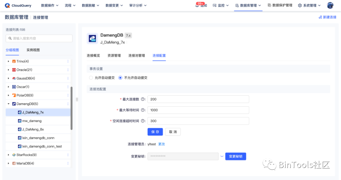Expand the Oracle(21) group
341x180 pixels.
(9, 70)
